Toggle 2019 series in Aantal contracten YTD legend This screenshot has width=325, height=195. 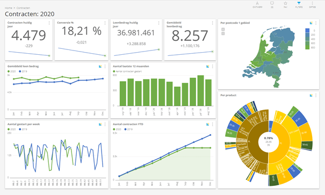pos(128,129)
